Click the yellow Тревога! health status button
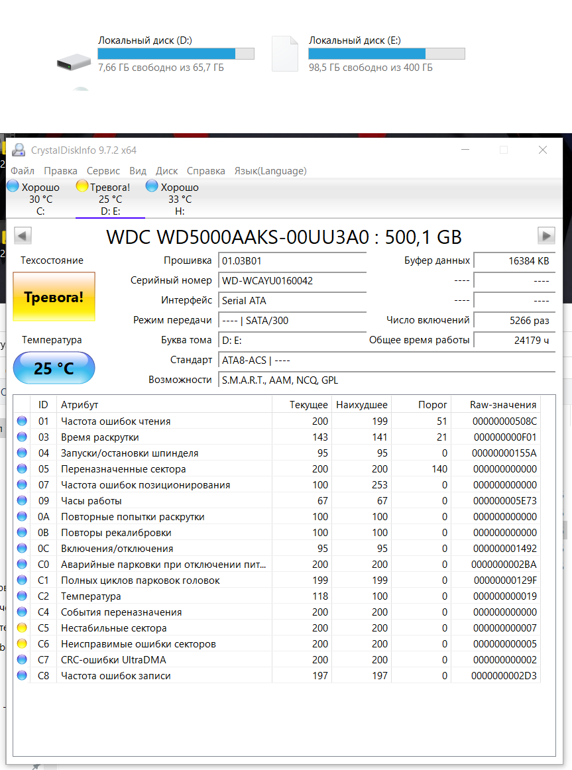This screenshot has width=572, height=770. coord(54,297)
